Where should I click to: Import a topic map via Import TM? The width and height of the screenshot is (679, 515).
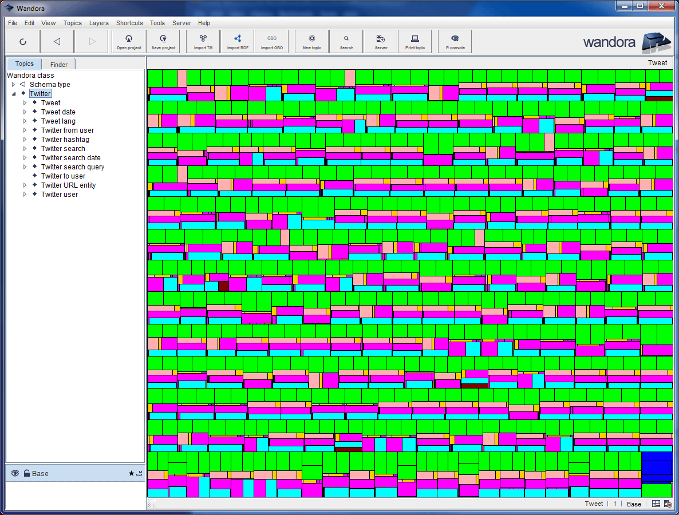tap(202, 41)
